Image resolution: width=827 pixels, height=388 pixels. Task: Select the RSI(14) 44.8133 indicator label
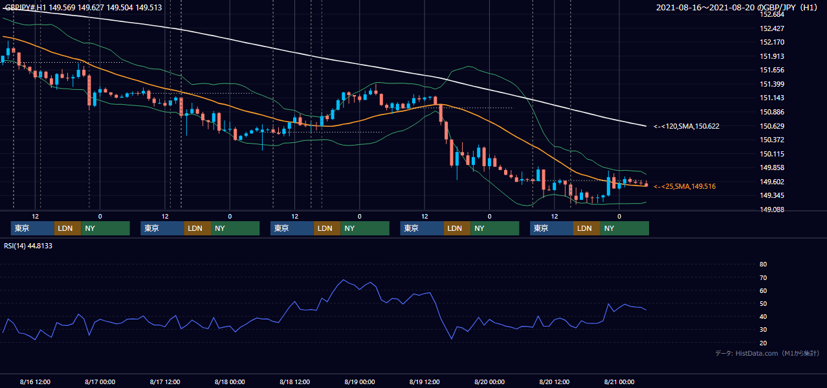[28, 246]
